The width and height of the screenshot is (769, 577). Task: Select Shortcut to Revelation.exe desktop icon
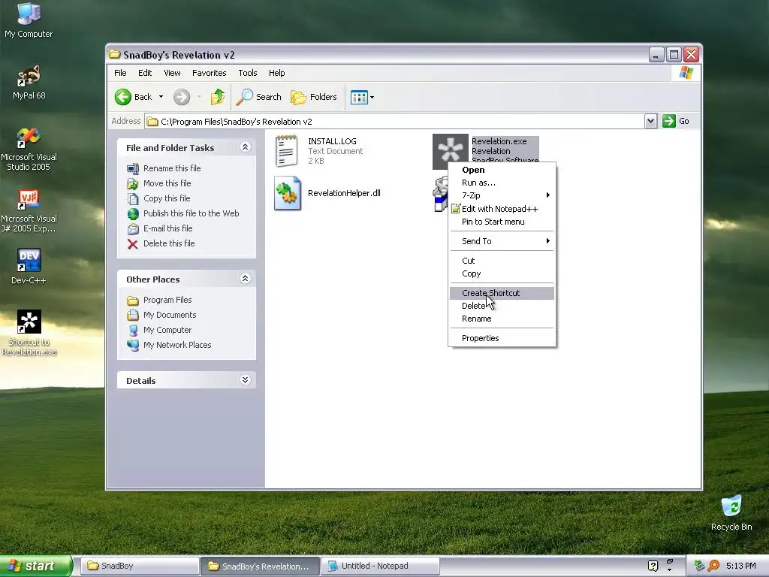(29, 333)
